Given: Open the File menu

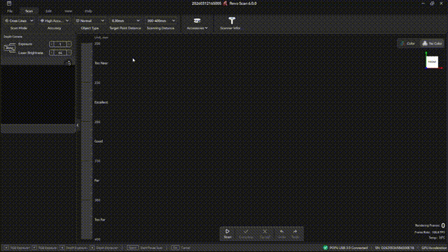Looking at the screenshot, I should click(x=10, y=11).
